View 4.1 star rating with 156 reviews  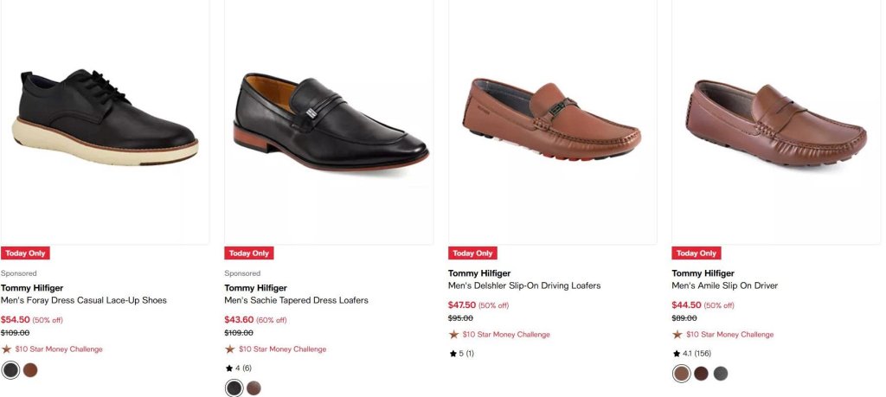(x=692, y=354)
